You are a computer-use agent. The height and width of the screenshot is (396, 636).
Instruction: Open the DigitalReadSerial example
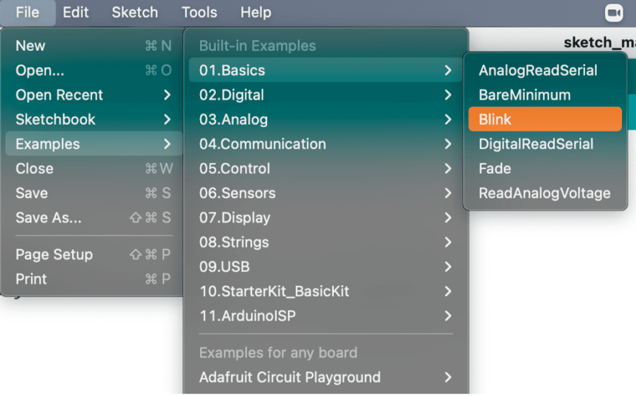545,144
